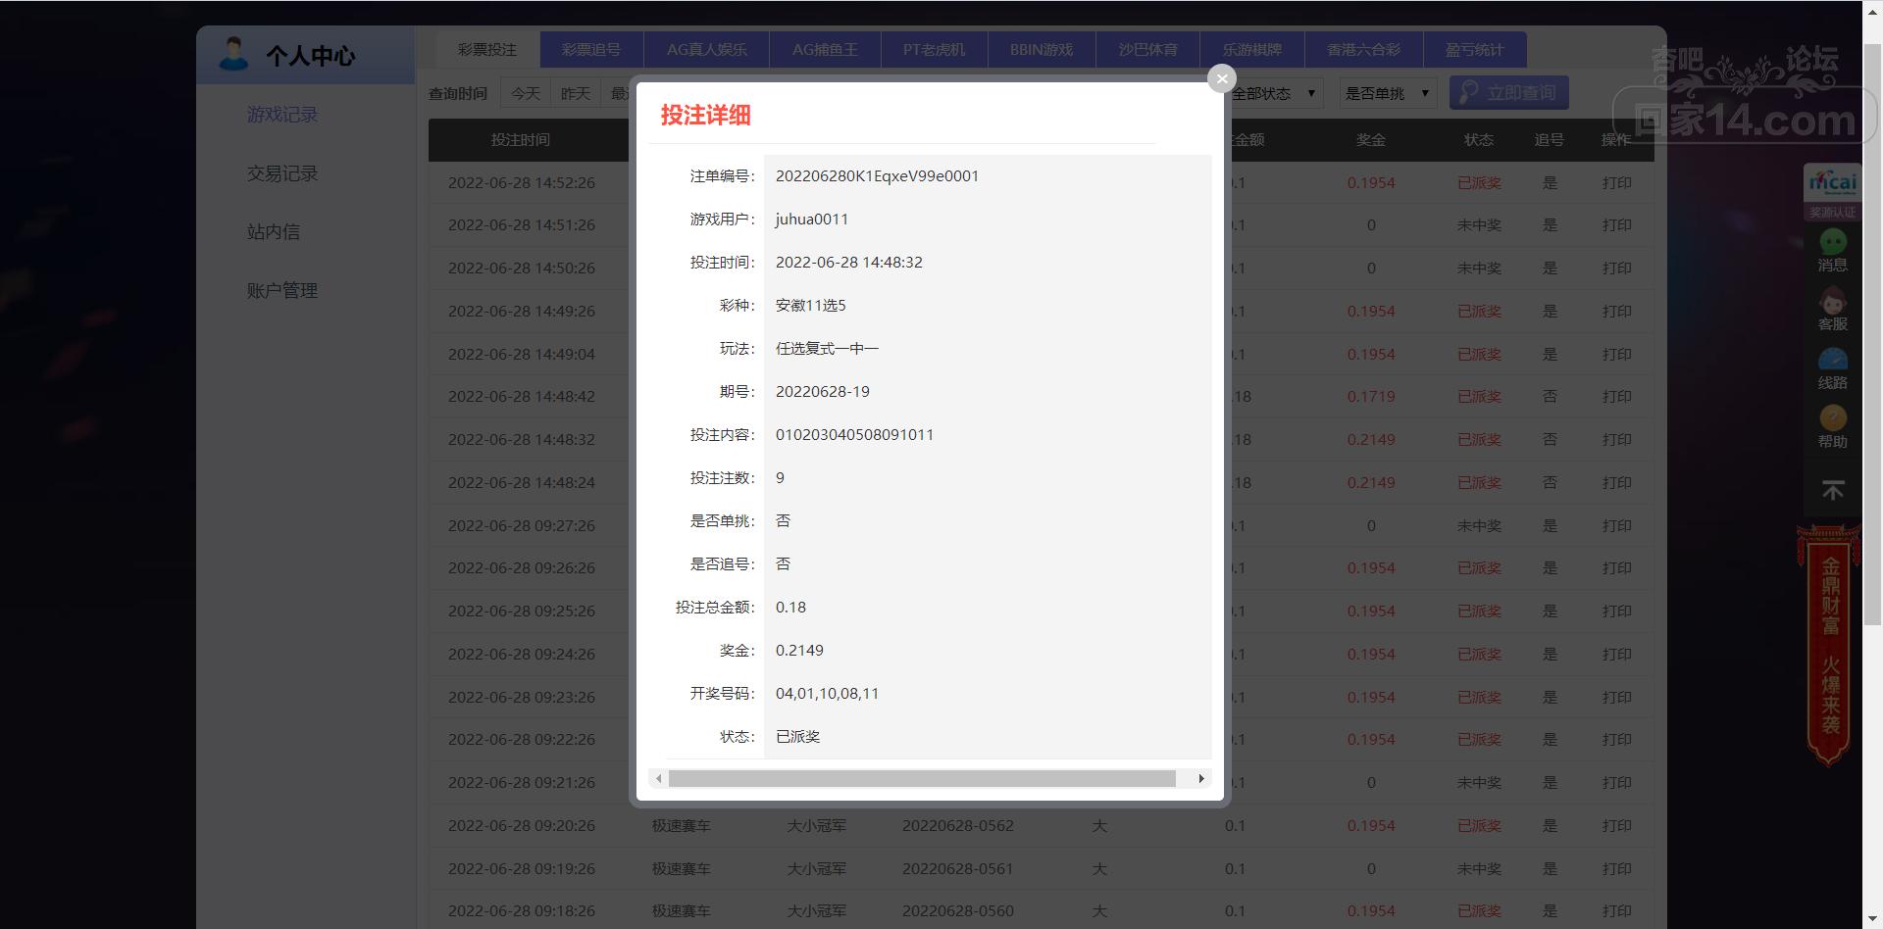Click the lottery type 安徽11选5

pos(811,306)
